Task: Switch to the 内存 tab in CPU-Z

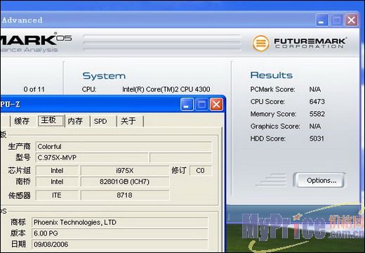Action: 75,121
